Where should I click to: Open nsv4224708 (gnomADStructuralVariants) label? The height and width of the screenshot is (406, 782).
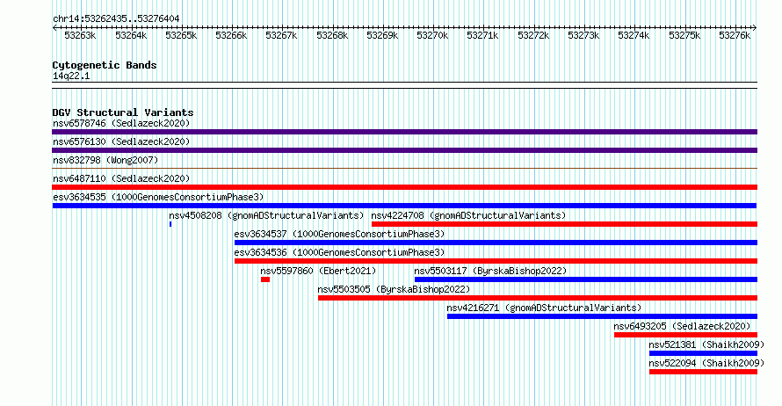pos(468,215)
